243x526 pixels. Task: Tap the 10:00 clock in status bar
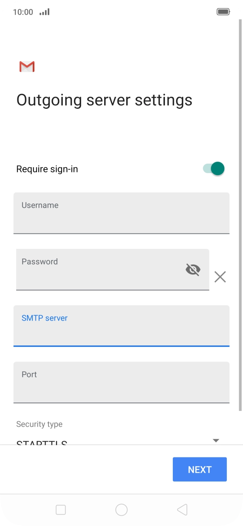click(23, 12)
